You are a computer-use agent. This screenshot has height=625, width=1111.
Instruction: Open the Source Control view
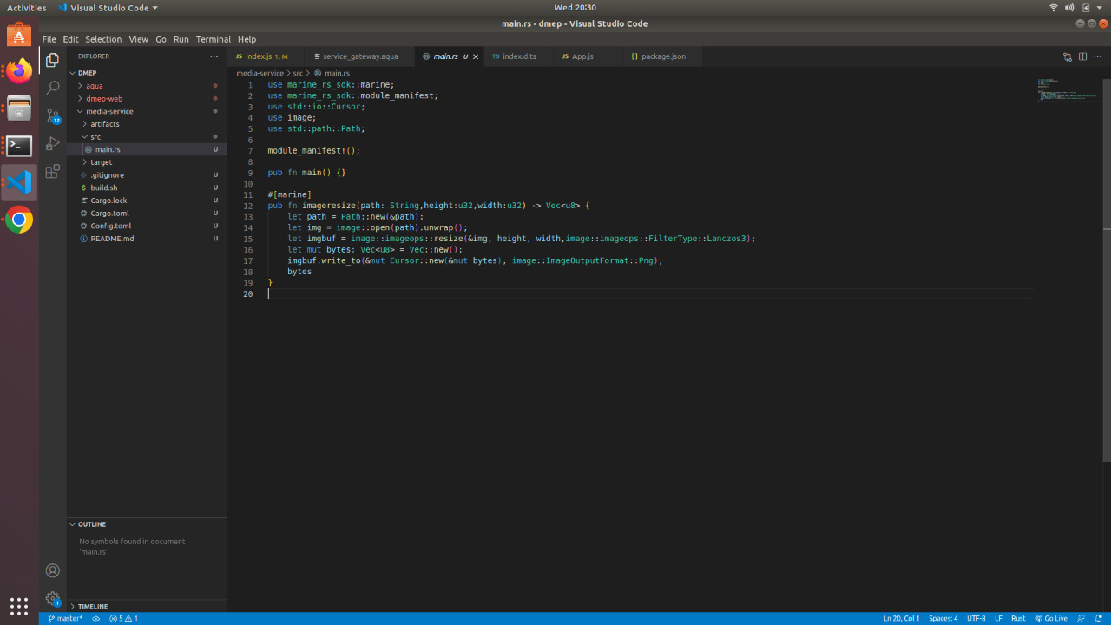tap(52, 115)
